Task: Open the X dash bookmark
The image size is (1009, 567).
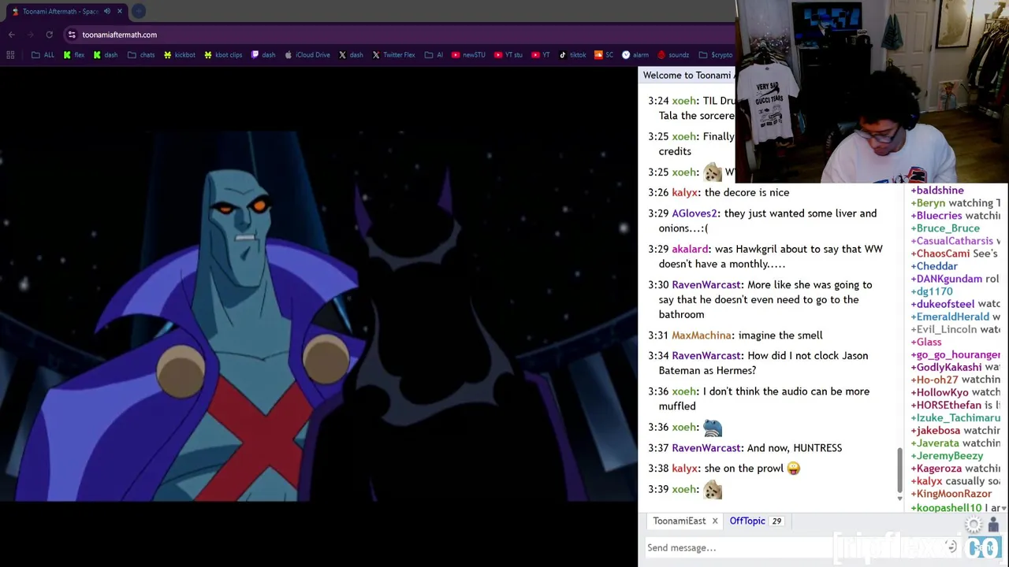Action: (351, 55)
